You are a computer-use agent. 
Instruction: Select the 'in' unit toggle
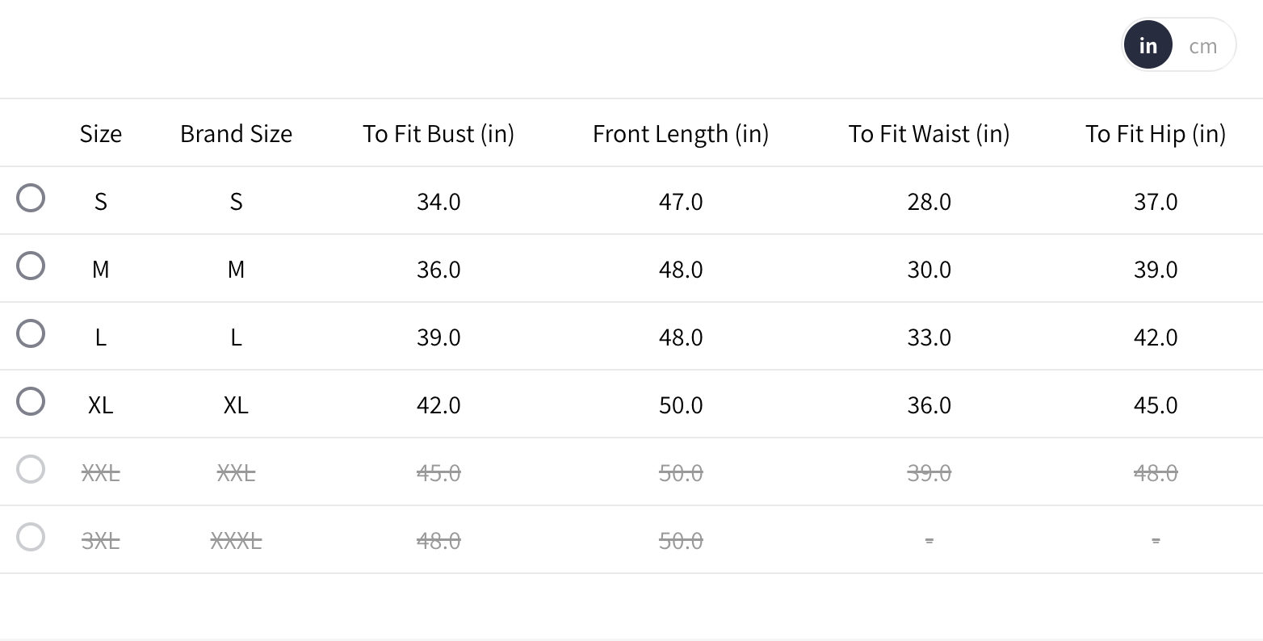pos(1148,46)
